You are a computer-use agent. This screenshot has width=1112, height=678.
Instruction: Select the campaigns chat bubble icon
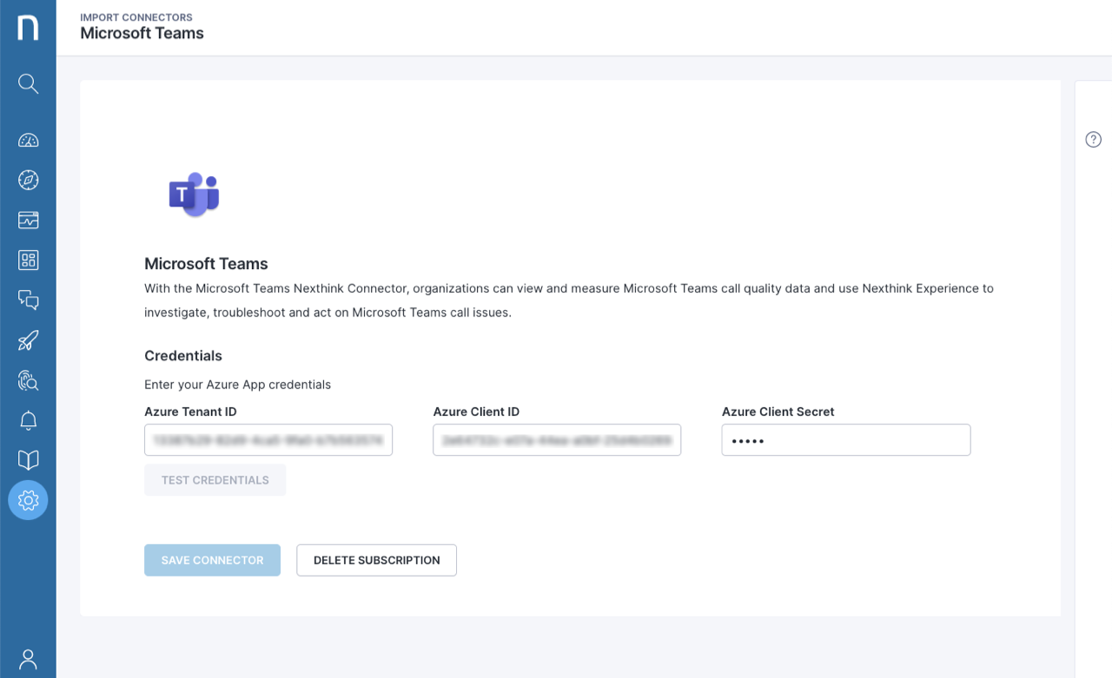coord(28,300)
